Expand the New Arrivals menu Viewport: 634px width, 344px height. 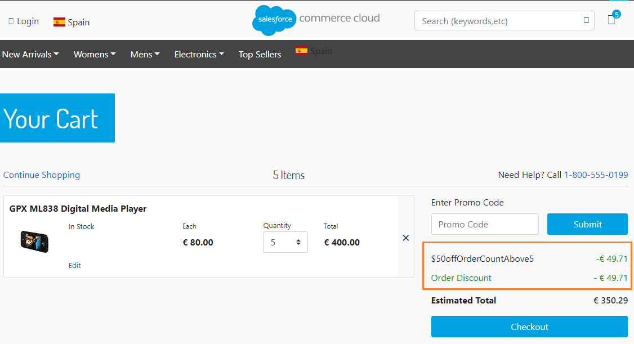point(30,54)
